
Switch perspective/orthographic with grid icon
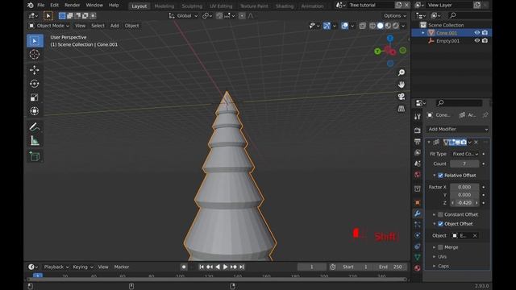402,109
